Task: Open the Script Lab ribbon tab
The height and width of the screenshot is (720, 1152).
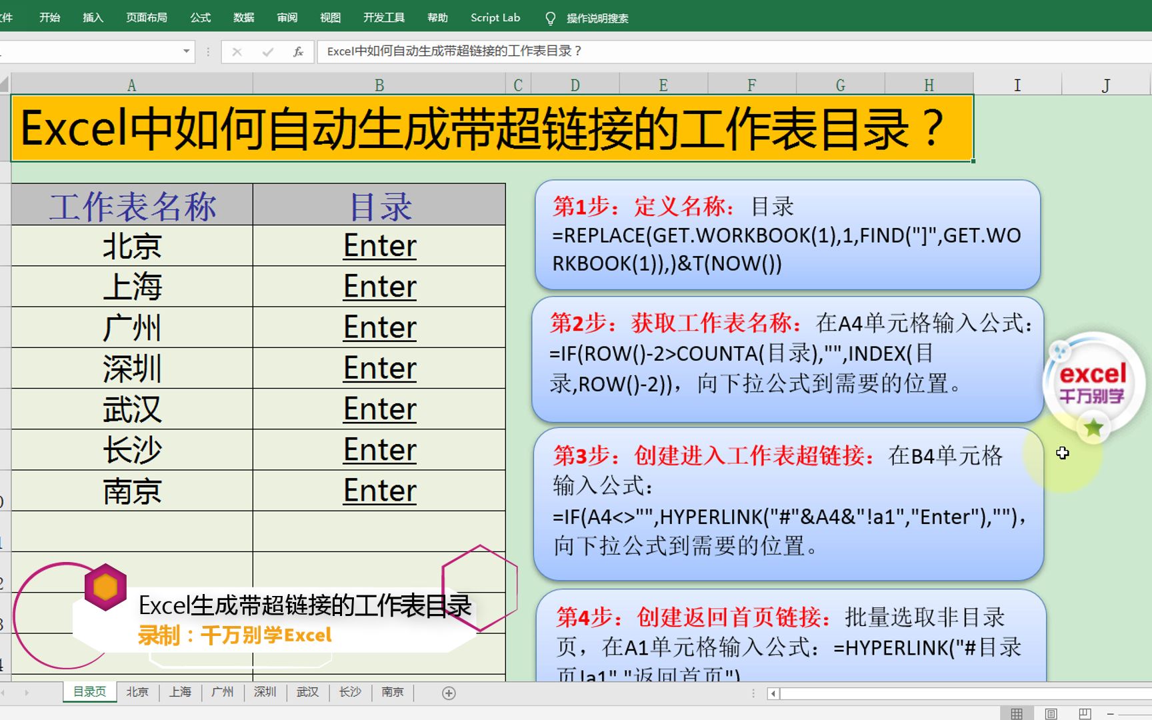Action: [x=495, y=18]
